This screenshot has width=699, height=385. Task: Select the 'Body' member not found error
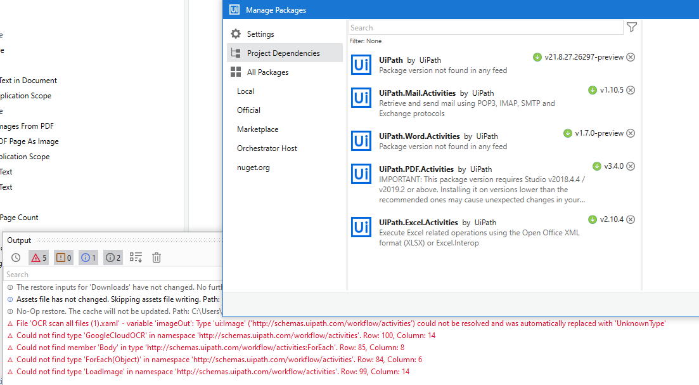(x=205, y=348)
